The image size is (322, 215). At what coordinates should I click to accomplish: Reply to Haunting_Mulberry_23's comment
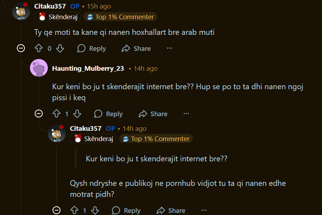tap(109, 114)
